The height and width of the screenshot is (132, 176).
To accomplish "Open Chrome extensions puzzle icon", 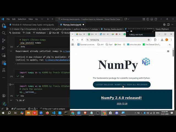I will tap(155, 40).
